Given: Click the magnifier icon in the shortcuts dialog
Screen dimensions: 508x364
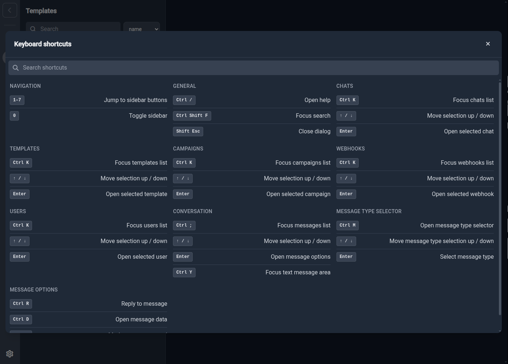Looking at the screenshot, I should pos(16,68).
